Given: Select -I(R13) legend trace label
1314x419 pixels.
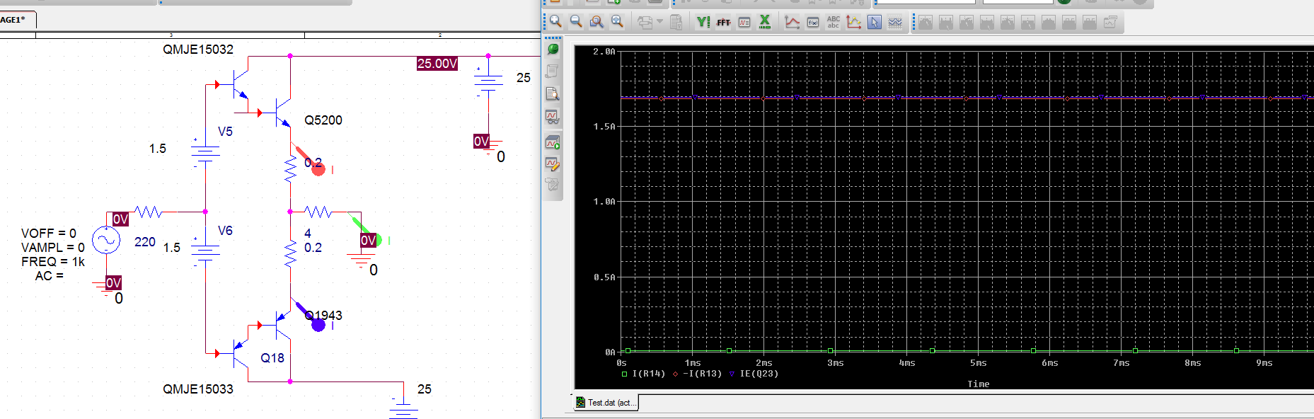Looking at the screenshot, I should tap(703, 374).
